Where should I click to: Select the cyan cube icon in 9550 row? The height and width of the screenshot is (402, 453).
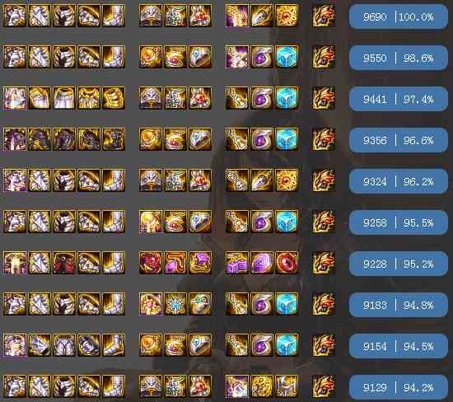287,57
